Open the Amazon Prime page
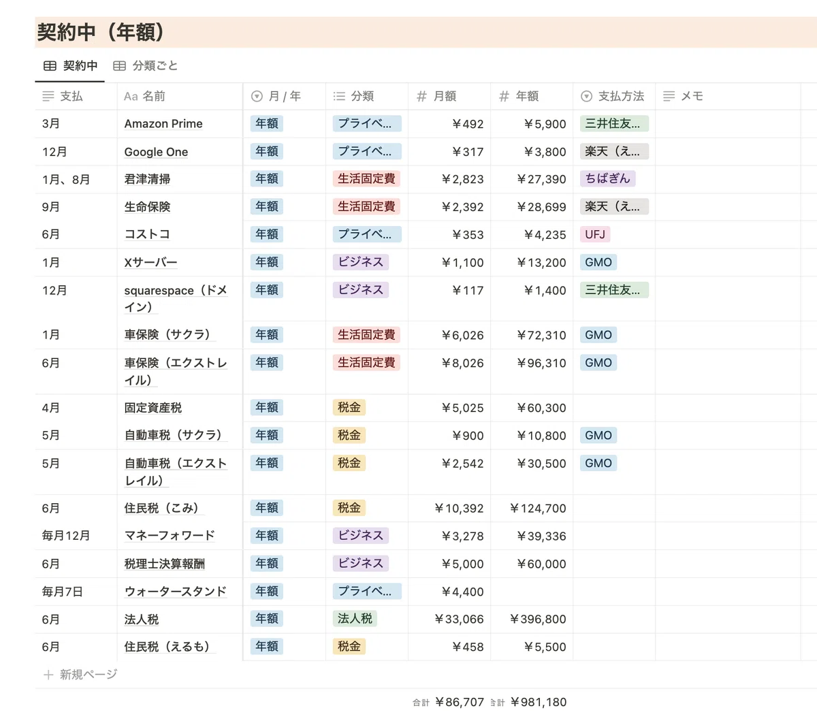Screen dimensions: 817x721 [163, 124]
